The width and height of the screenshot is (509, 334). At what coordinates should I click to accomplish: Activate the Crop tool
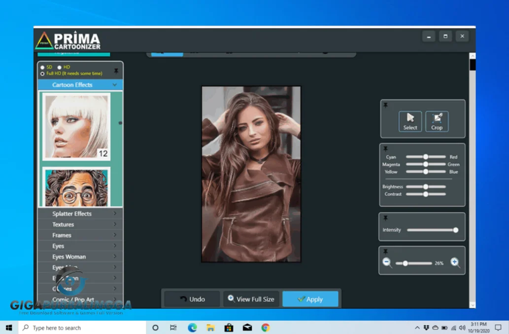click(x=437, y=121)
